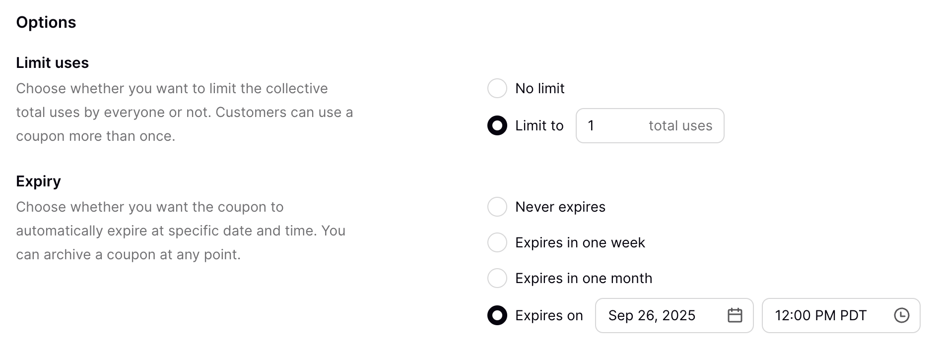Click the "Sep 26, 2025" date text
The image size is (940, 348).
tap(652, 316)
